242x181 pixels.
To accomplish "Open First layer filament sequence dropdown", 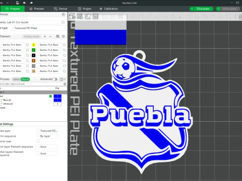I will point(47,147).
